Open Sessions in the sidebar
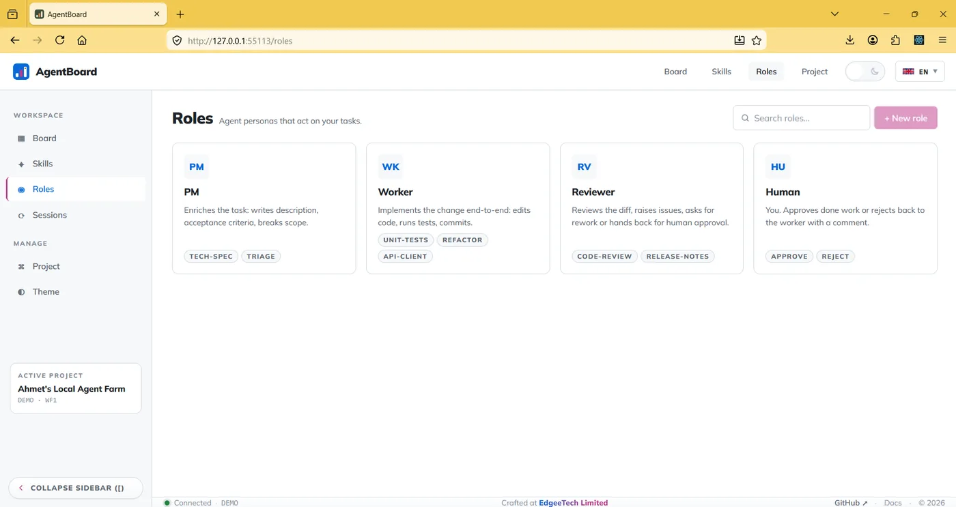This screenshot has width=956, height=507. tap(76, 215)
